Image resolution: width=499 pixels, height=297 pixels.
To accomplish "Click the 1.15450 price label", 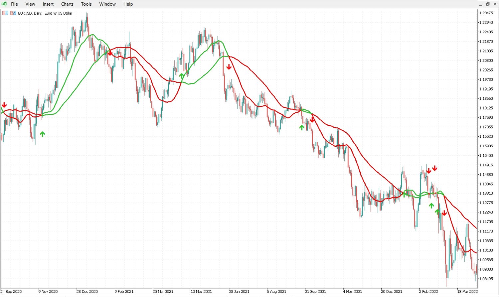I will pyautogui.click(x=486, y=155).
